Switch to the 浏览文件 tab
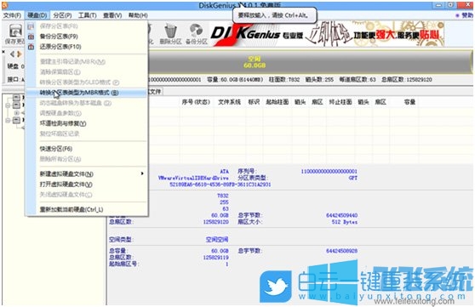Image resolution: width=475 pixels, height=307 pixels. 155,91
